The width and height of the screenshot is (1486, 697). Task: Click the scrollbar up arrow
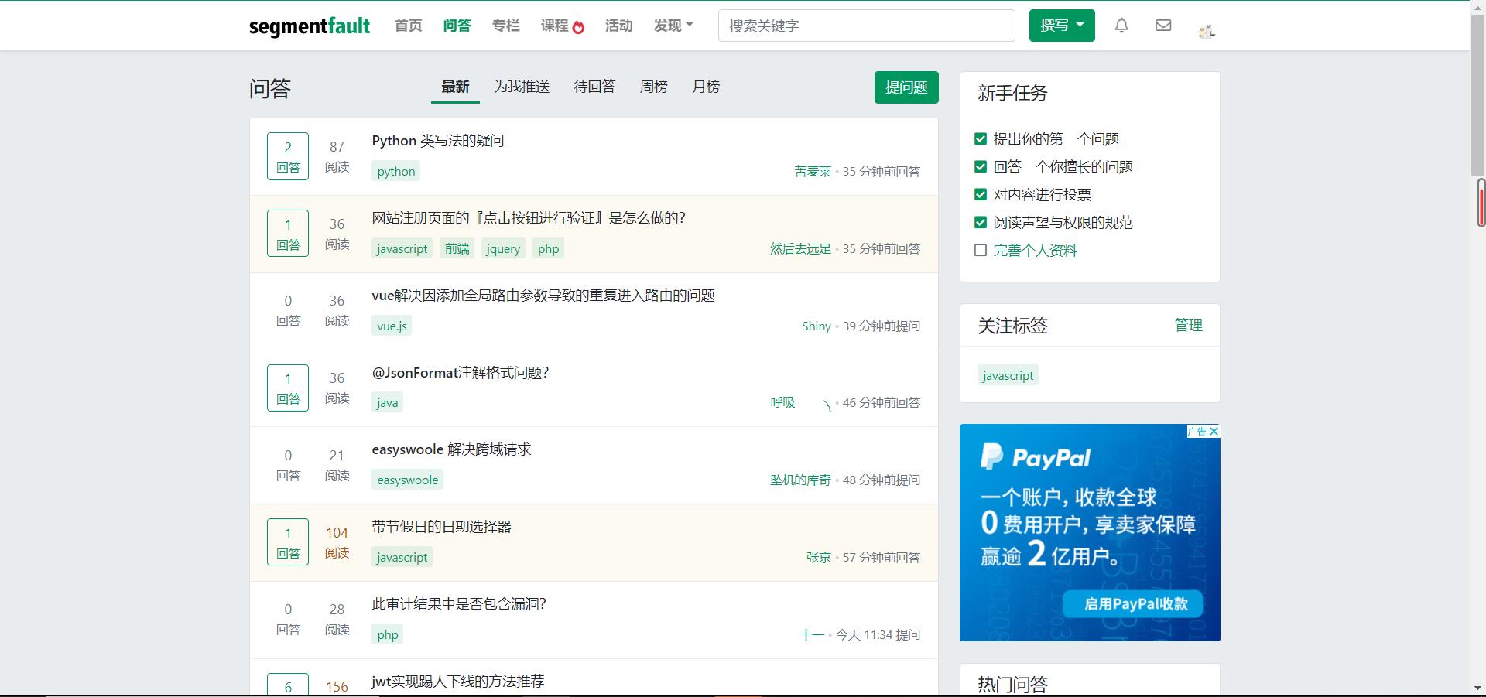click(1478, 7)
